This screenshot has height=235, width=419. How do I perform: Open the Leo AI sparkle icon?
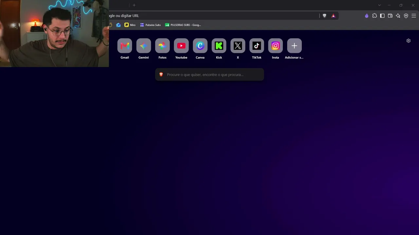coord(398,16)
